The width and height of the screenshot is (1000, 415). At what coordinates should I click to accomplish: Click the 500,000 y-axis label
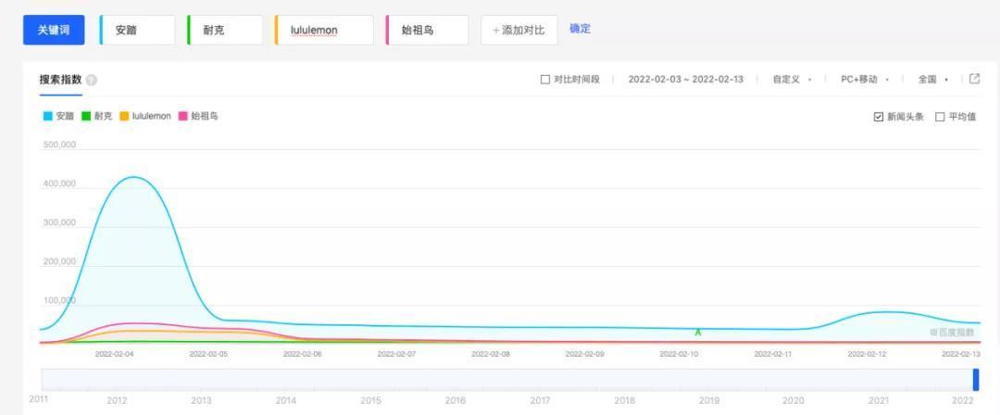coord(59,145)
